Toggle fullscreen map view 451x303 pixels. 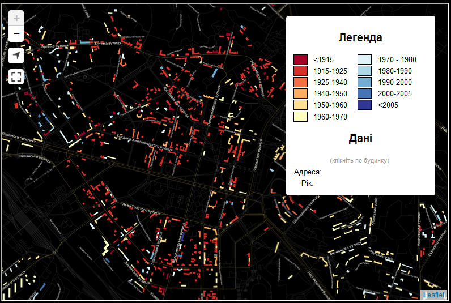[x=16, y=76]
